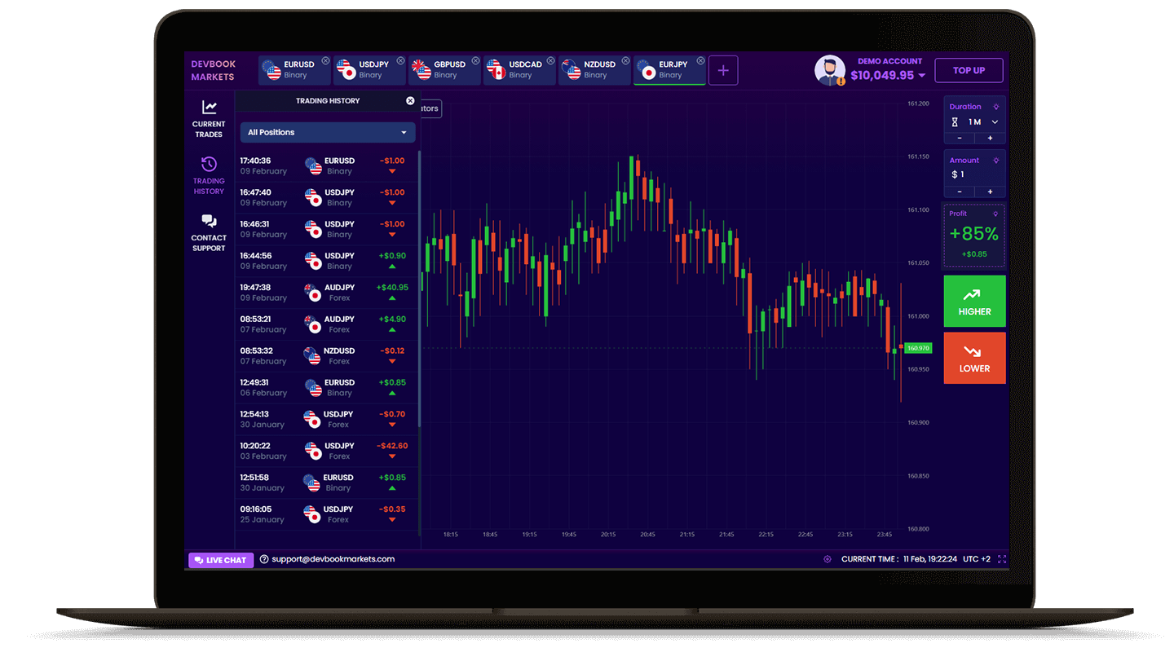Click the Profit hint lightbulb icon
Image resolution: width=1174 pixels, height=670 pixels.
(x=995, y=214)
